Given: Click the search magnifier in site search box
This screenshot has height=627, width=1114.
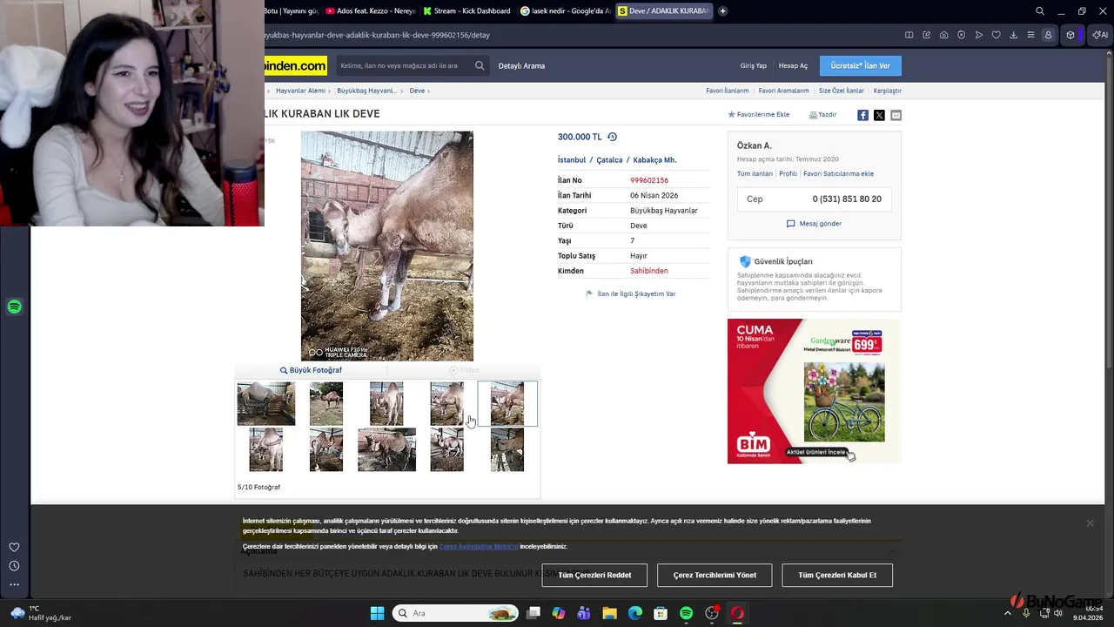Looking at the screenshot, I should coord(480,65).
